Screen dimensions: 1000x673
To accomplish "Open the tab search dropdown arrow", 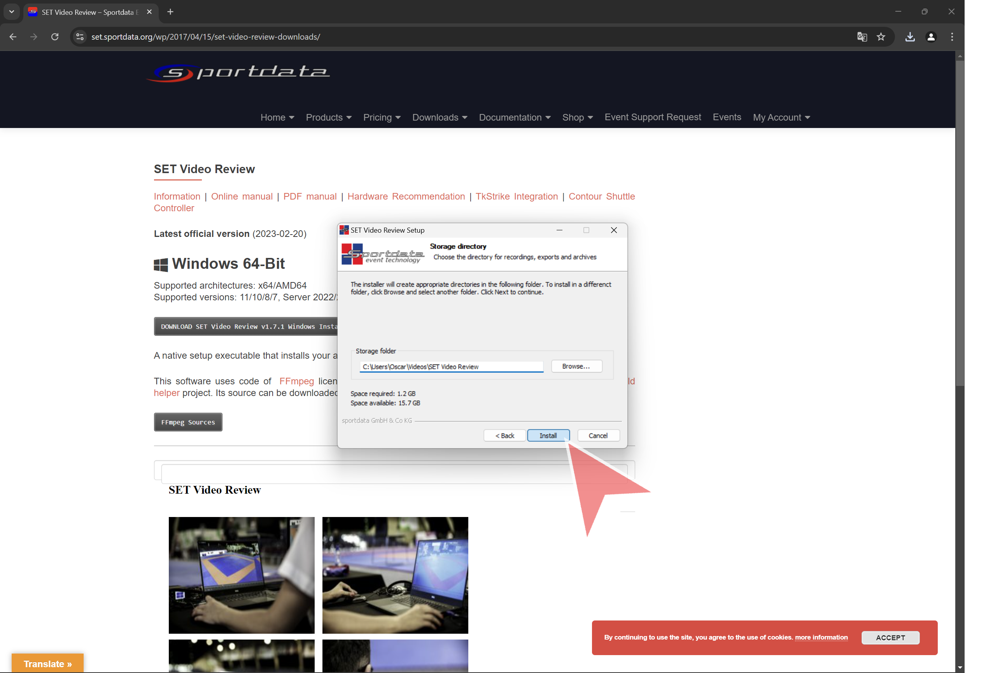I will pyautogui.click(x=12, y=12).
